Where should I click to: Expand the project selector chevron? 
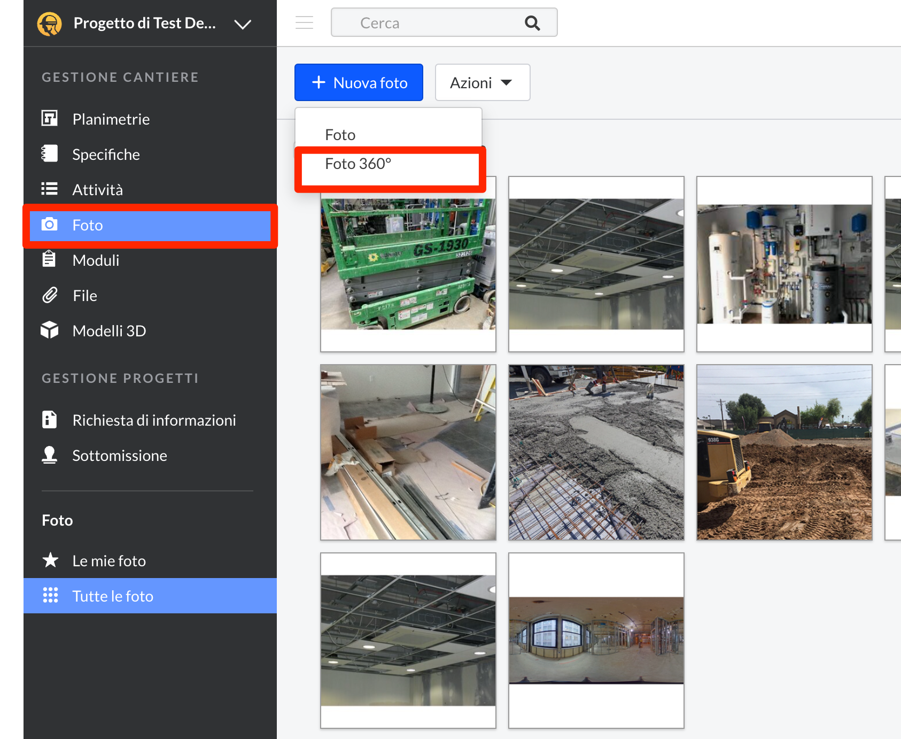(243, 24)
